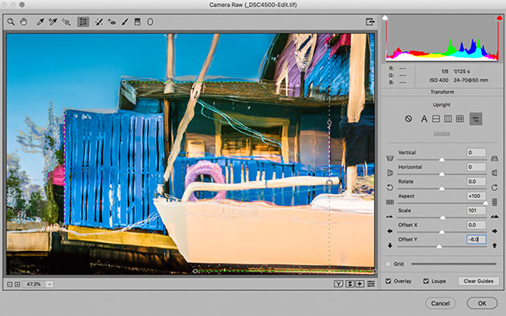Select the Targeted Adjustment tool
This screenshot has width=506, height=316.
pyautogui.click(x=66, y=22)
